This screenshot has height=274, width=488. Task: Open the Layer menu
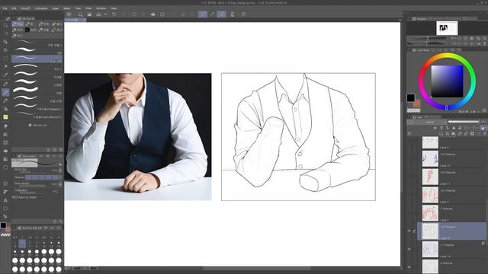(x=56, y=8)
